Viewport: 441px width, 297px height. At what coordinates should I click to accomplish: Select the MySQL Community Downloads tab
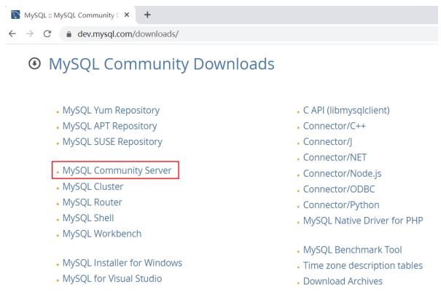pos(58,11)
